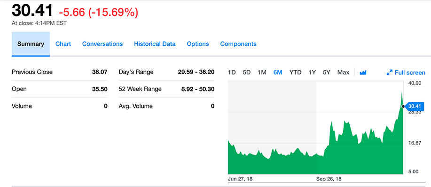This screenshot has width=431, height=187.
Task: Show the Max chart range
Action: click(x=343, y=73)
